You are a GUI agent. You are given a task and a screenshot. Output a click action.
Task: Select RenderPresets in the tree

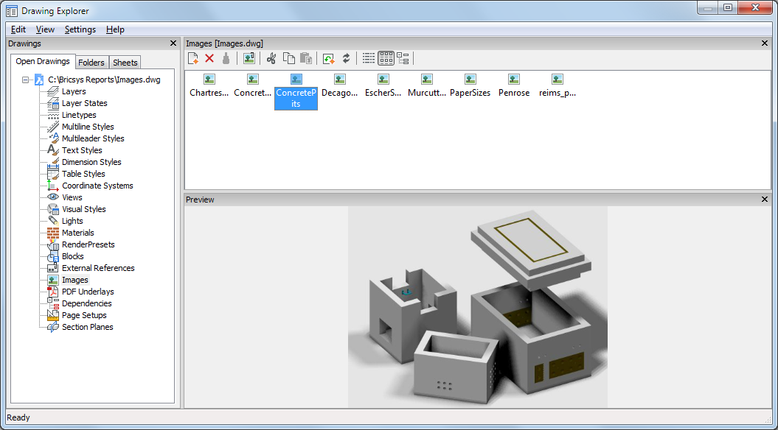point(88,244)
